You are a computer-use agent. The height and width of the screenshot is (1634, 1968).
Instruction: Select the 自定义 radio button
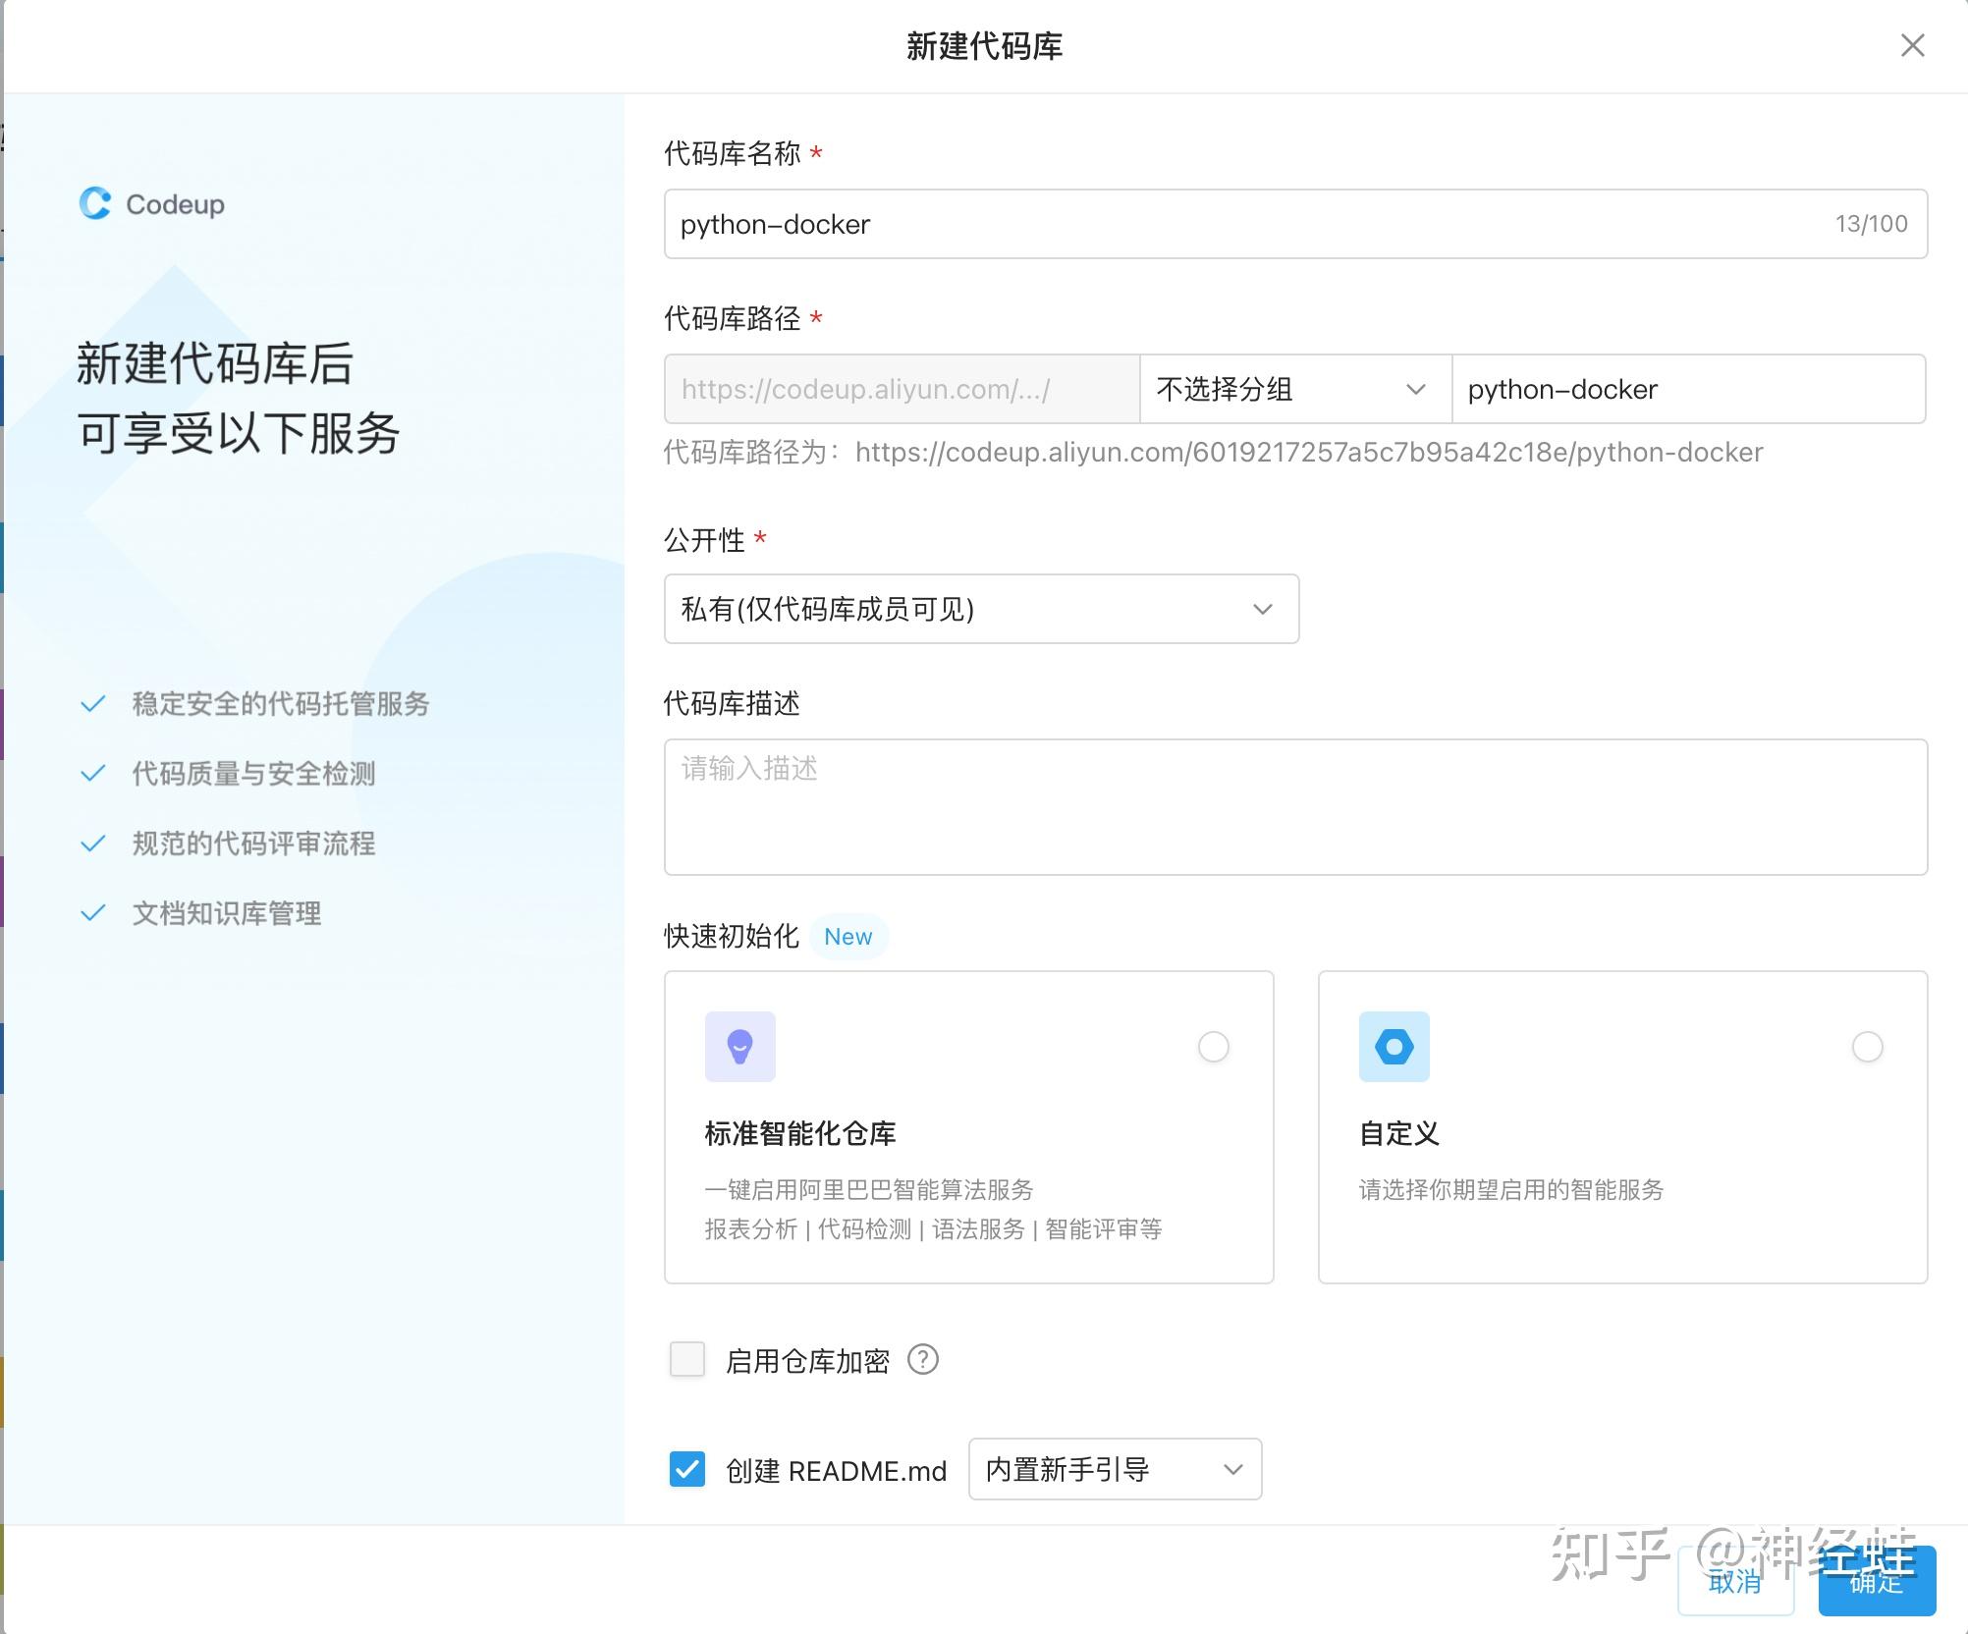pyautogui.click(x=1866, y=1047)
